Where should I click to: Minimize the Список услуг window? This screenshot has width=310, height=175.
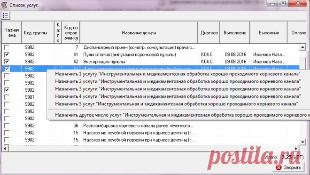click(x=272, y=3)
